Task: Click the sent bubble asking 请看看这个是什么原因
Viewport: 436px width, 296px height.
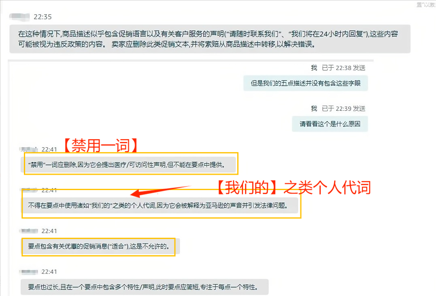Action: 330,124
